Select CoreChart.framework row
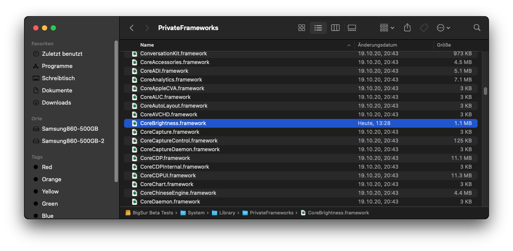 [x=301, y=184]
